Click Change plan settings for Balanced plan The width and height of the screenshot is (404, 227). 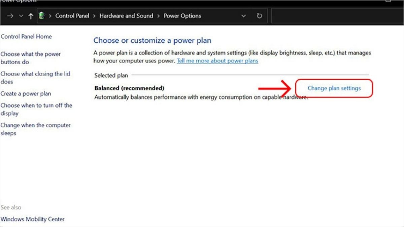(334, 88)
